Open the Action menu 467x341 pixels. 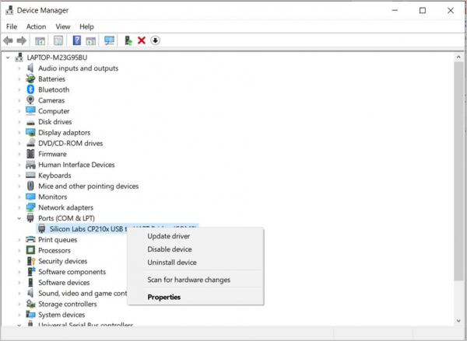[x=36, y=26]
